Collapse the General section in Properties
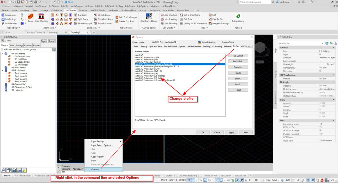The width and height of the screenshot is (338, 183). coord(333,48)
